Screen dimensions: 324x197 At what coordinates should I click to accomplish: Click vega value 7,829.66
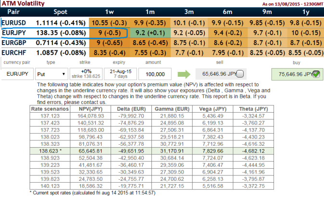[212, 151]
